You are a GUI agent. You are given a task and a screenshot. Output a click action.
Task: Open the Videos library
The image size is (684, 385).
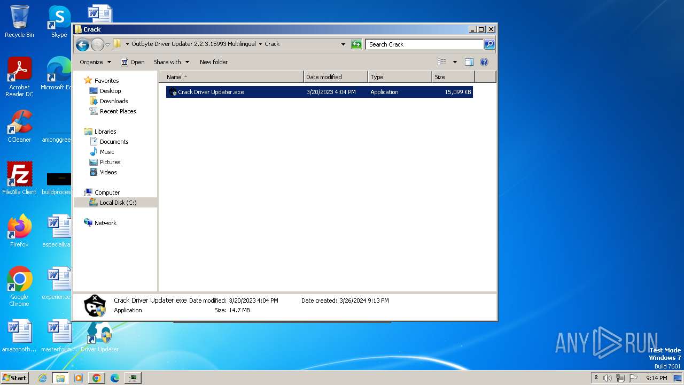[108, 172]
